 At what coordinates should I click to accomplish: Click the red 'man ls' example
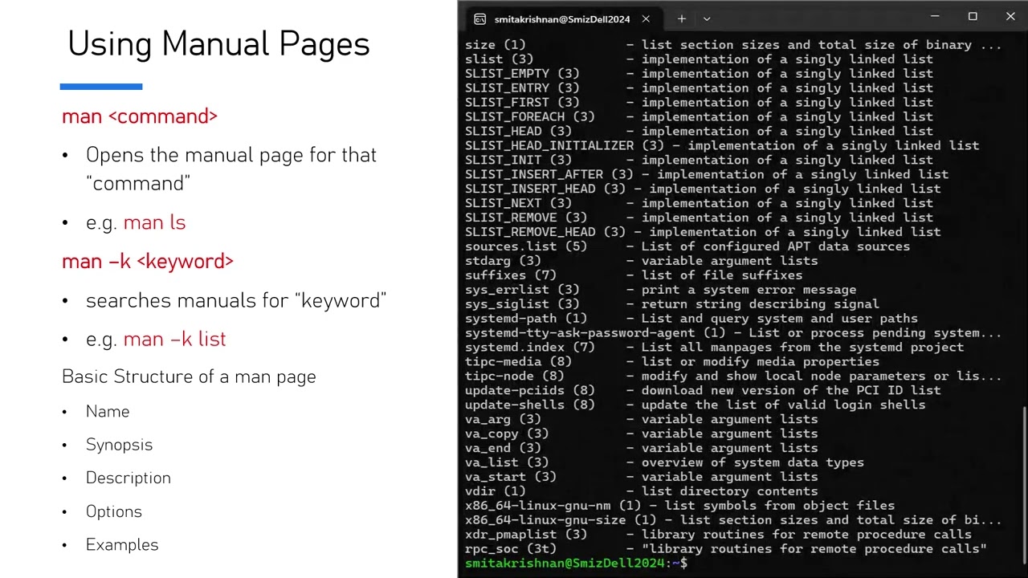pos(154,222)
